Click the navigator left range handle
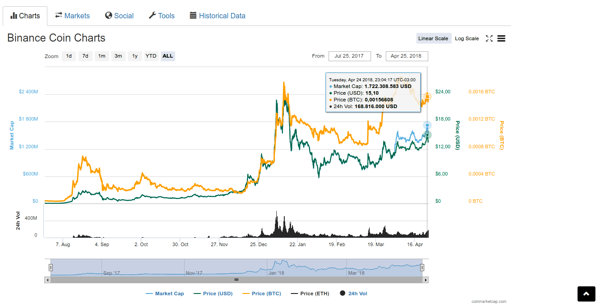The image size is (599, 306). click(51, 268)
